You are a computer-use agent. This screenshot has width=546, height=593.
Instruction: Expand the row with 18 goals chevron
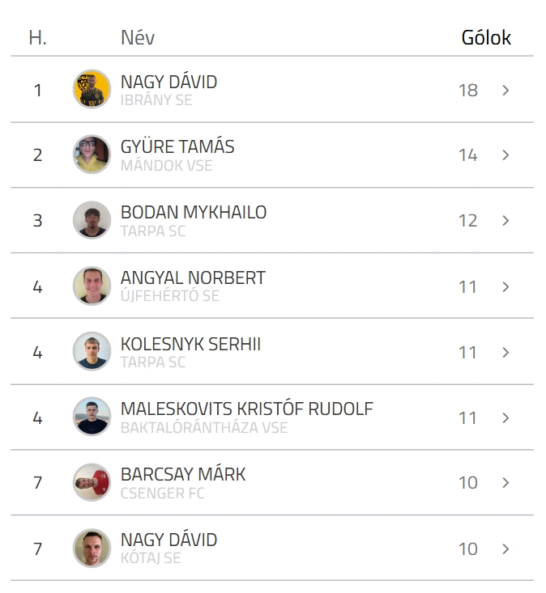click(505, 90)
